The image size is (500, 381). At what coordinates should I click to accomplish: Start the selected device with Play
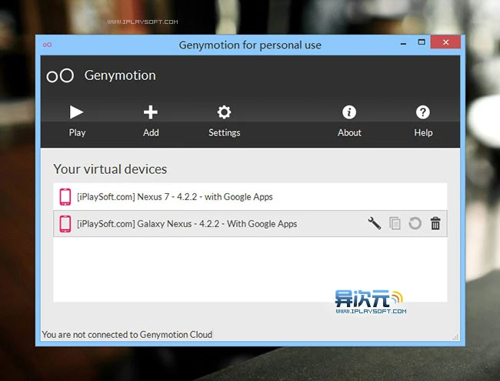[x=77, y=121]
